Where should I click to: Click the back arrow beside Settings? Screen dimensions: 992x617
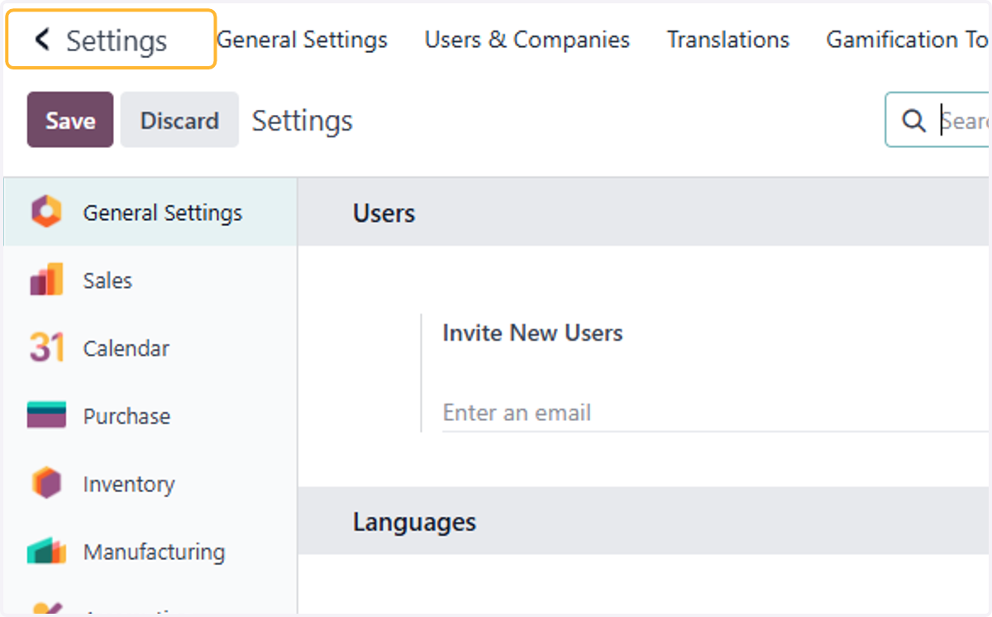tap(42, 39)
